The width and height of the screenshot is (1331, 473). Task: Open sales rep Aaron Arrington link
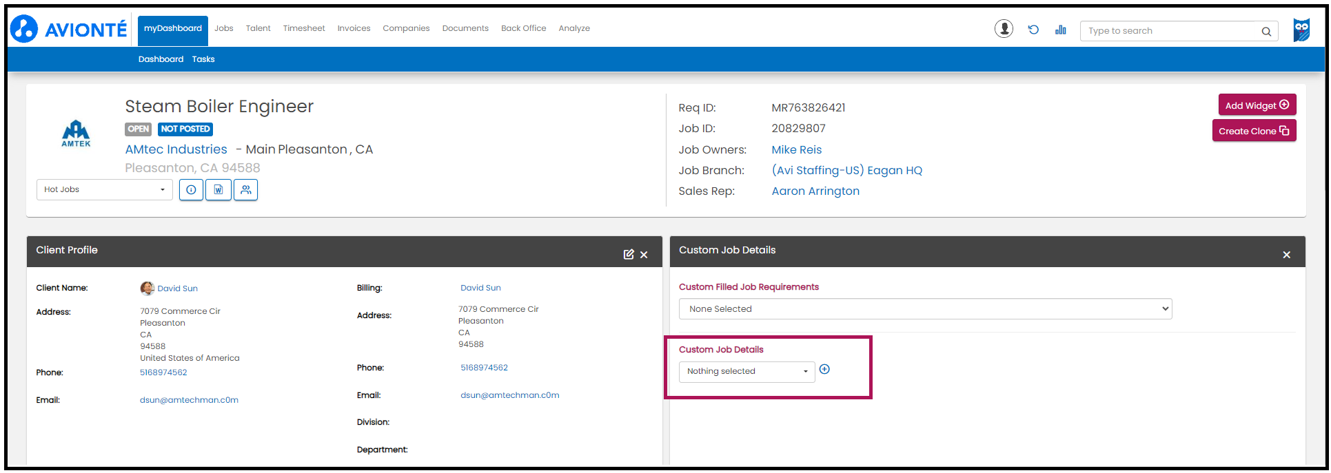pos(815,191)
